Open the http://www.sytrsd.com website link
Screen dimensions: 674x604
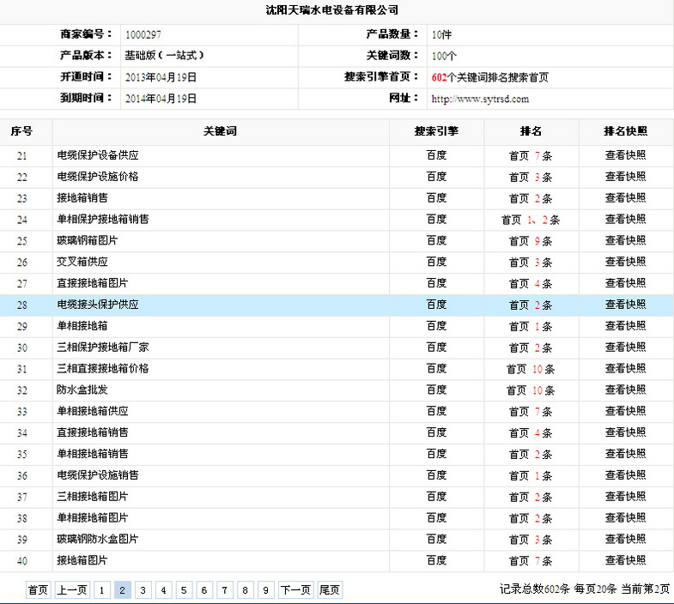[480, 99]
